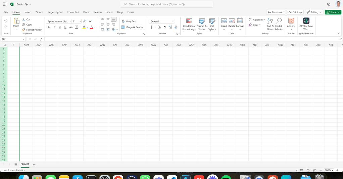Click the Copy button
The height and width of the screenshot is (179, 343).
pos(27,25)
